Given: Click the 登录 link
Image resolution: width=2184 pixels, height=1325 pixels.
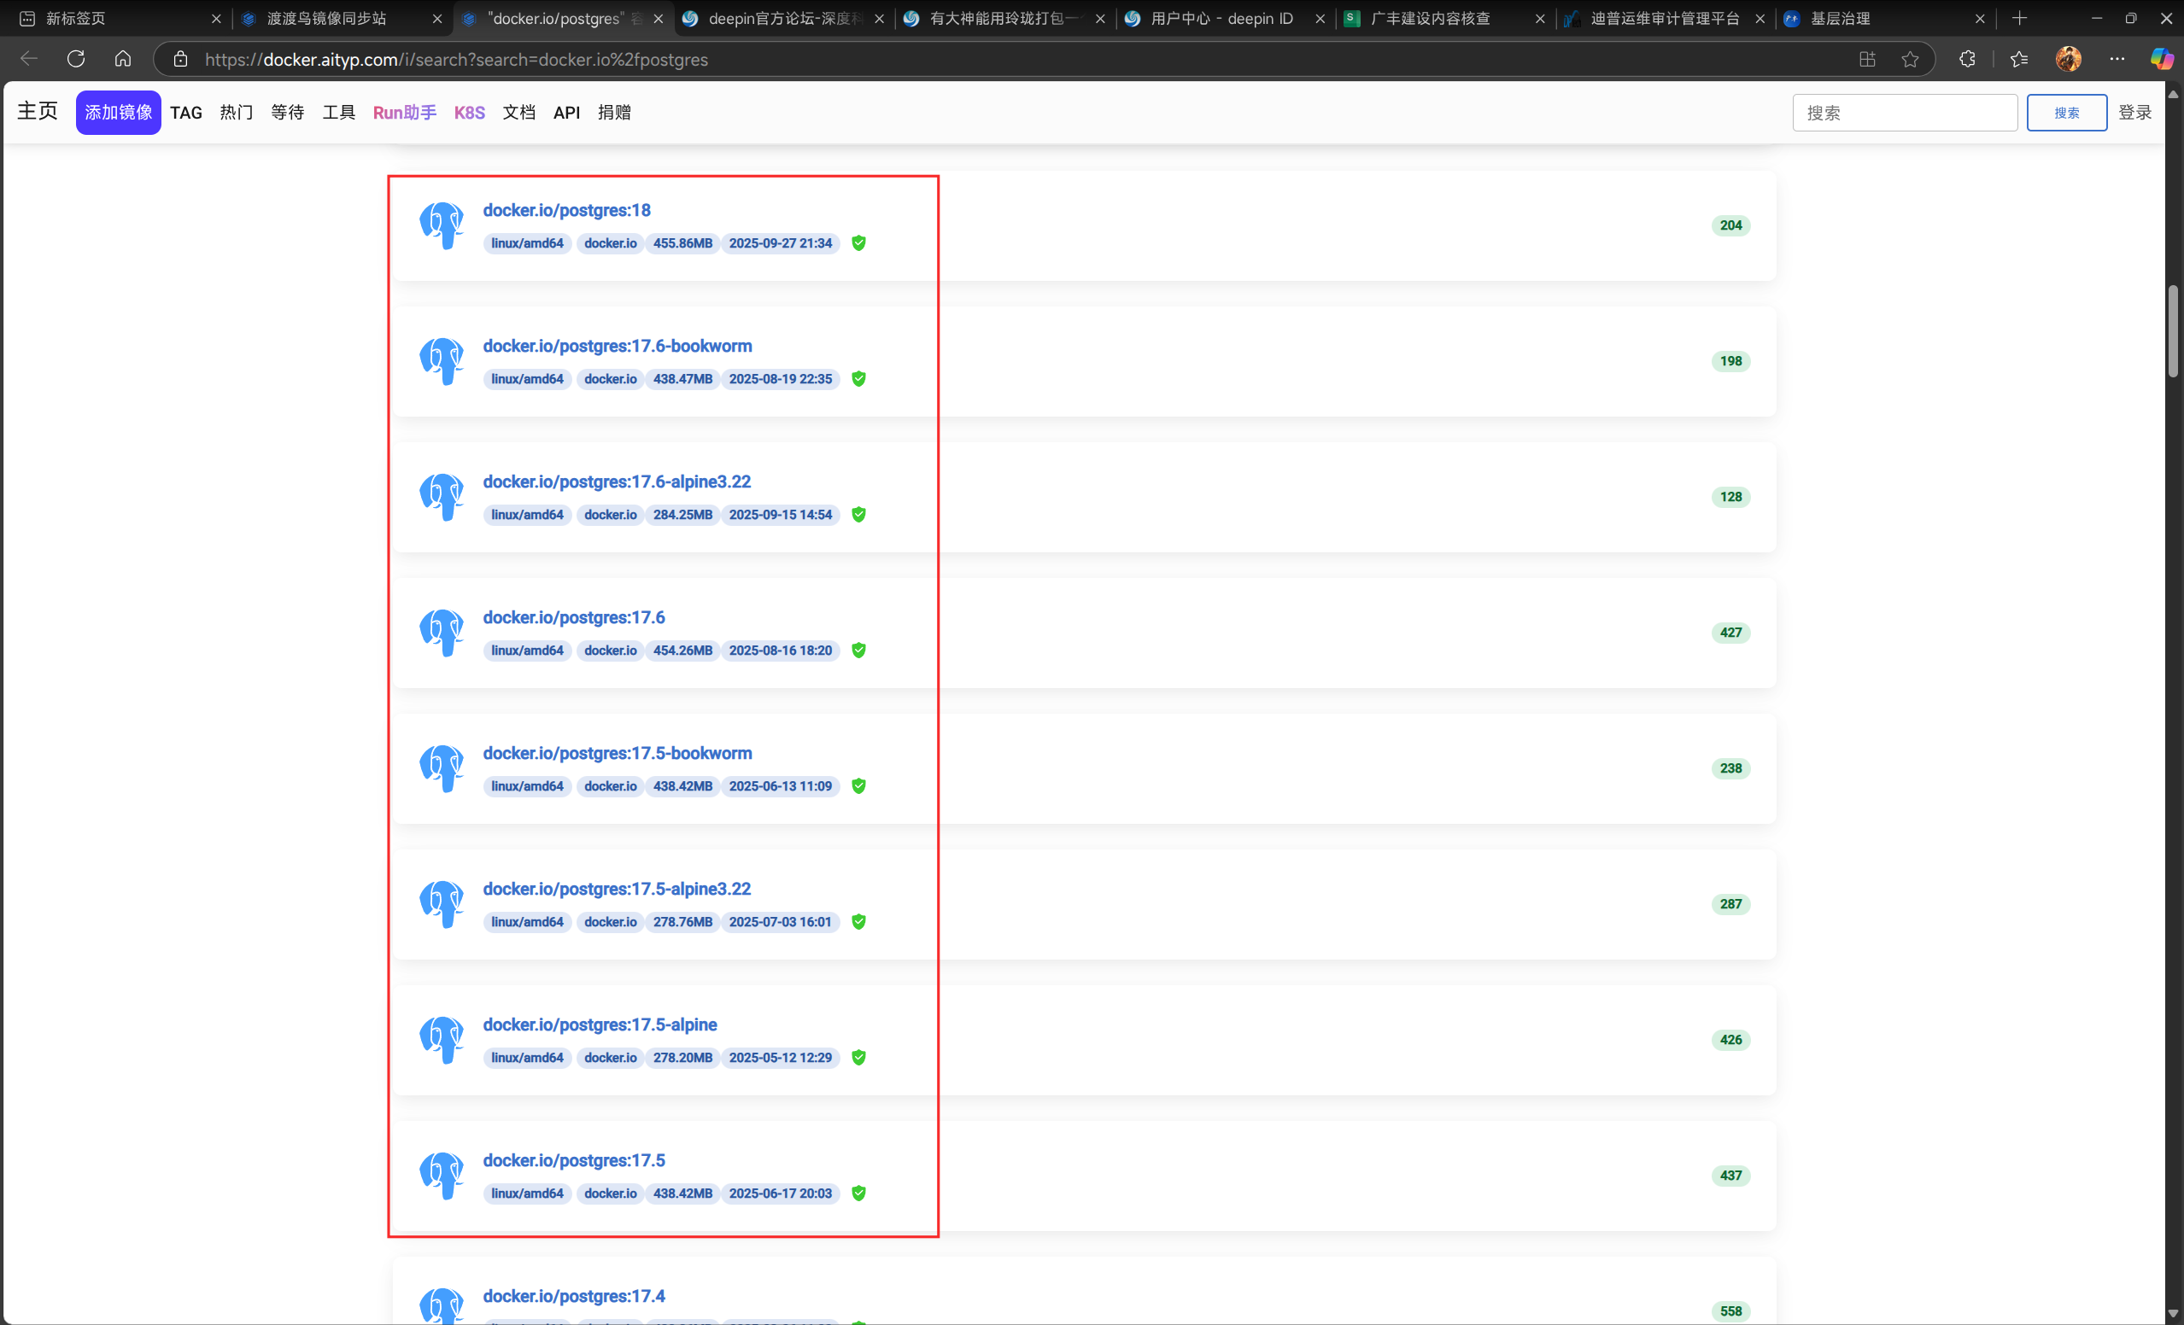Looking at the screenshot, I should click(2134, 113).
